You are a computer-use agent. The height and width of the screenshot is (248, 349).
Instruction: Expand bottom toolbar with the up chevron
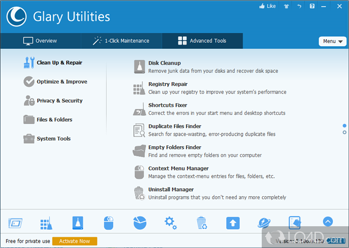pyautogui.click(x=328, y=221)
